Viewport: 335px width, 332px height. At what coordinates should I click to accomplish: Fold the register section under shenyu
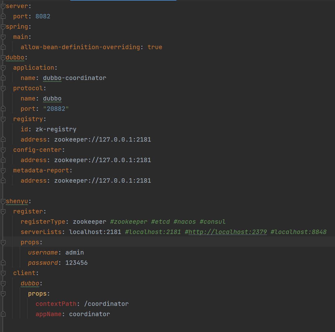3,211
